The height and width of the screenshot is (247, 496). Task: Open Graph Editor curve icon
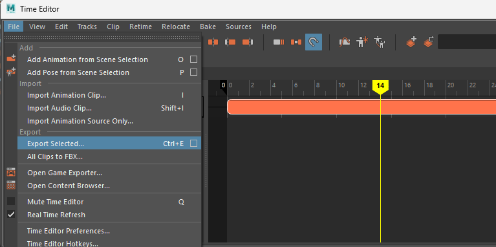pos(344,42)
